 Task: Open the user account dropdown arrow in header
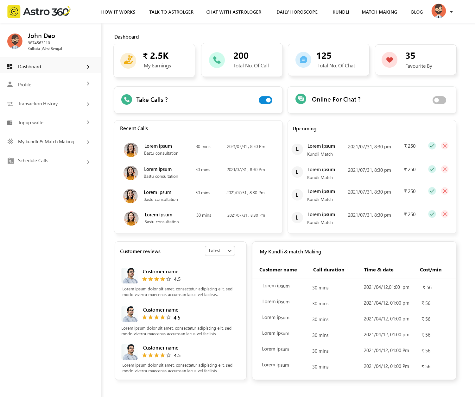pos(452,12)
